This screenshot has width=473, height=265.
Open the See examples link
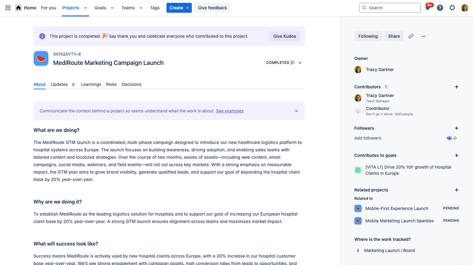(230, 111)
